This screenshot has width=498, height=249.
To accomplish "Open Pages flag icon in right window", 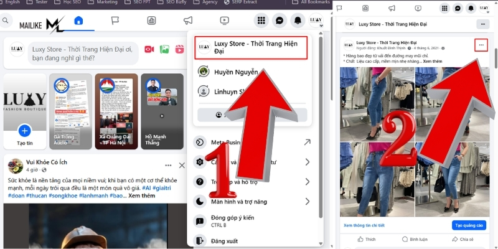I will point(339,8).
